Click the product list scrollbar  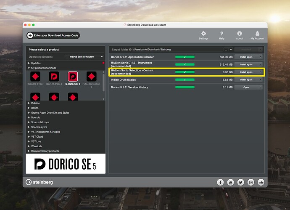103,82
